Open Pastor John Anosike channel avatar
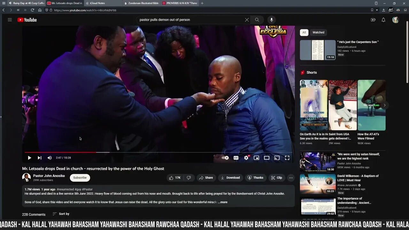This screenshot has height=230, width=409. pyautogui.click(x=27, y=178)
